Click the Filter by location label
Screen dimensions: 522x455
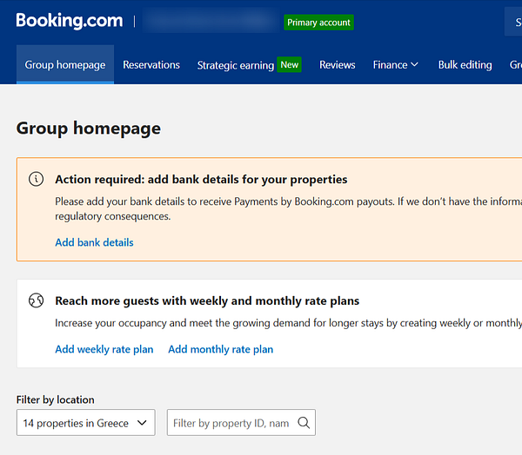(56, 399)
